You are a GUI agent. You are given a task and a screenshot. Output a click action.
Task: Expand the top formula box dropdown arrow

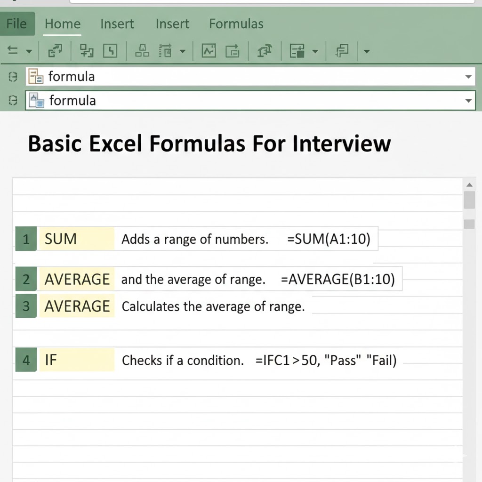[468, 77]
